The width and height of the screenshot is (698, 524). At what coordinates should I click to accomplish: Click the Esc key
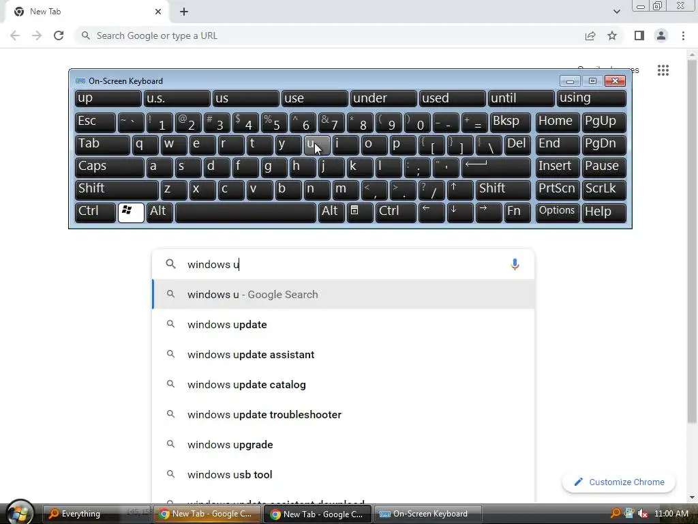pyautogui.click(x=95, y=123)
